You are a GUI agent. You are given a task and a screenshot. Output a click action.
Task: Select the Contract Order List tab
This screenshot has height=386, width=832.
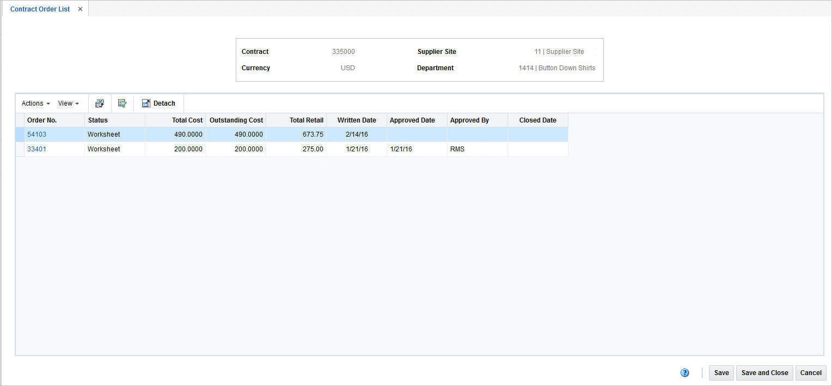40,9
